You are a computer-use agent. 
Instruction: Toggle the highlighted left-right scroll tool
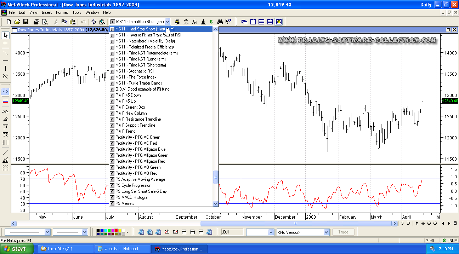[5, 92]
